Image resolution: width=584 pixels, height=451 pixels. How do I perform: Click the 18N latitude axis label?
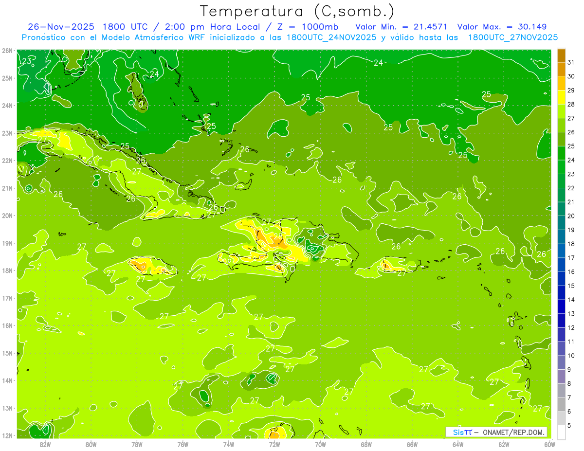coord(7,271)
